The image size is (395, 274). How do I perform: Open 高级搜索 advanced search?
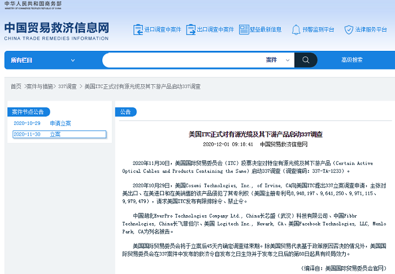[352, 60]
